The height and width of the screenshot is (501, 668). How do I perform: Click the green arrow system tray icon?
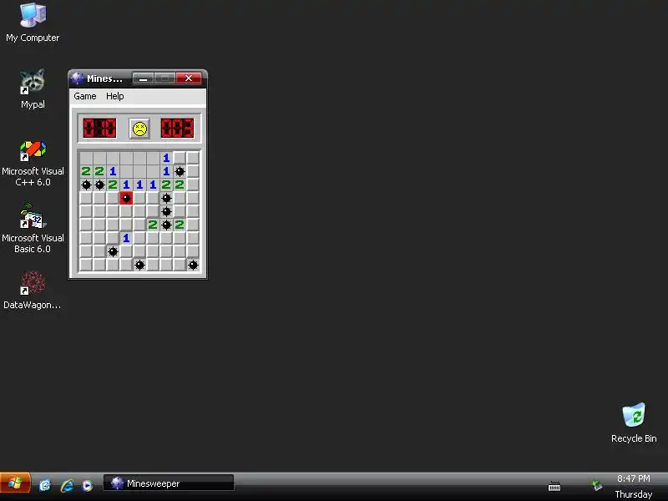597,485
